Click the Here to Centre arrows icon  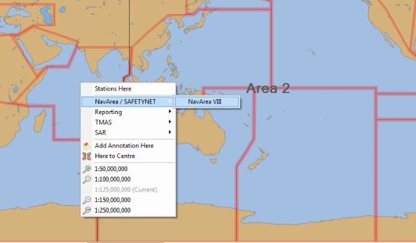(x=87, y=156)
